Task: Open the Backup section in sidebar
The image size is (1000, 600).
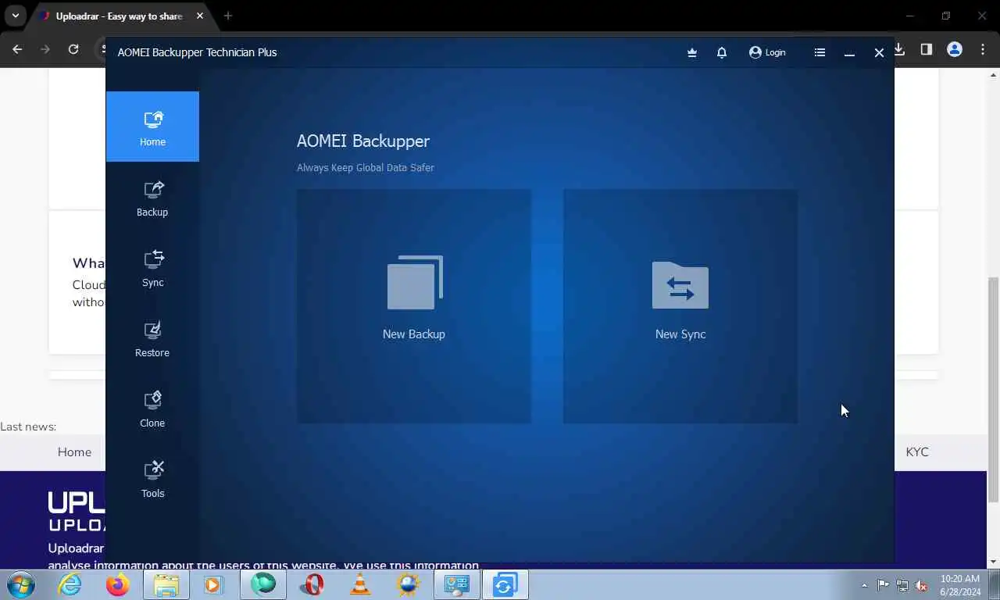Action: 152,198
